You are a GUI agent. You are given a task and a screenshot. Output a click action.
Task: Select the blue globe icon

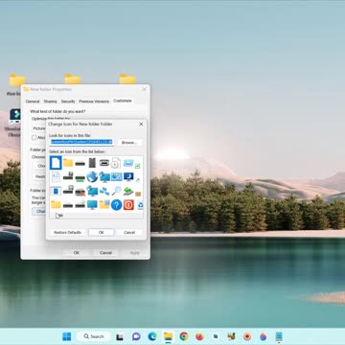[92, 176]
